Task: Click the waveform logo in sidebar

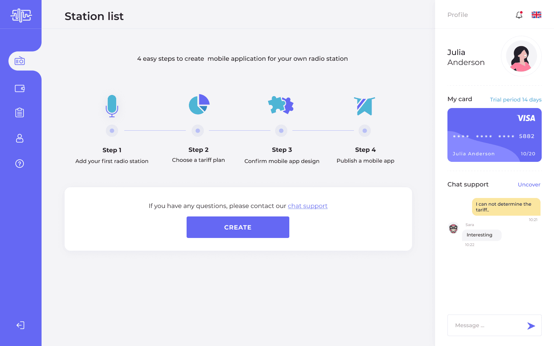Action: coord(21,15)
